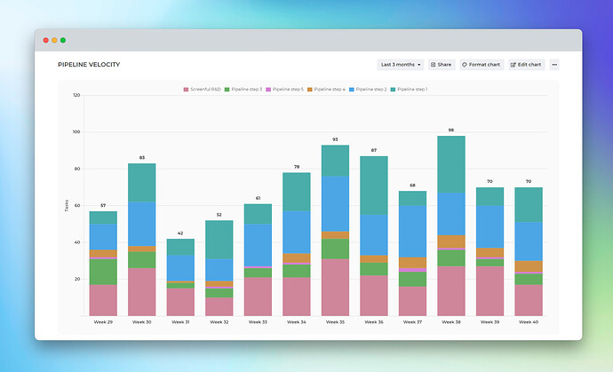Viewport: 613px width, 372px height.
Task: Click the blue Pipeline step 2 segment of Week 30
Action: 142,224
